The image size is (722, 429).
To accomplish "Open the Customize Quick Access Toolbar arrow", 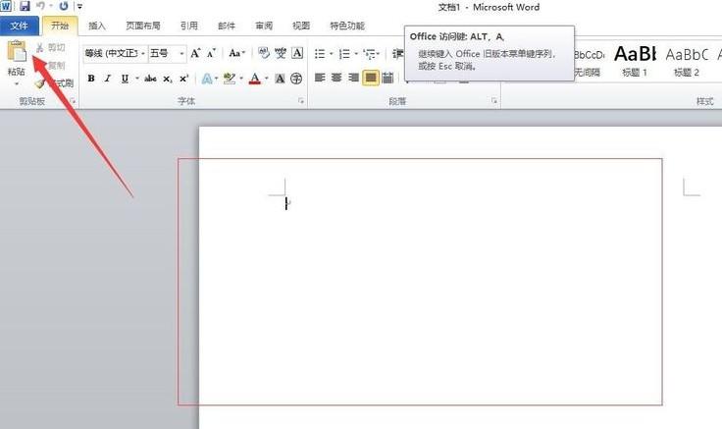I will click(x=79, y=7).
